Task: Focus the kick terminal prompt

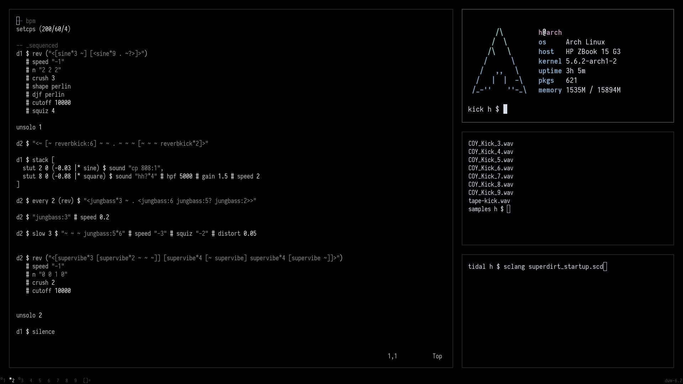Action: click(488, 109)
